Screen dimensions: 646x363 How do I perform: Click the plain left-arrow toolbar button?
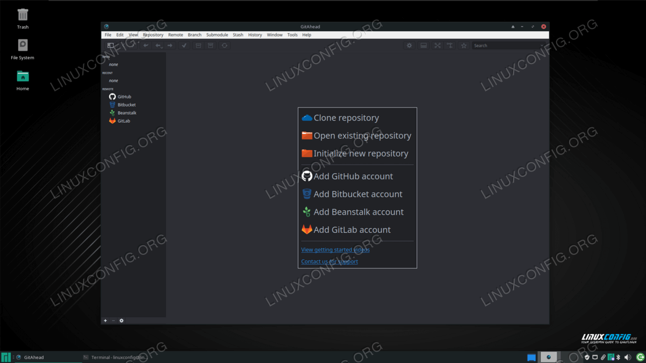pos(145,46)
